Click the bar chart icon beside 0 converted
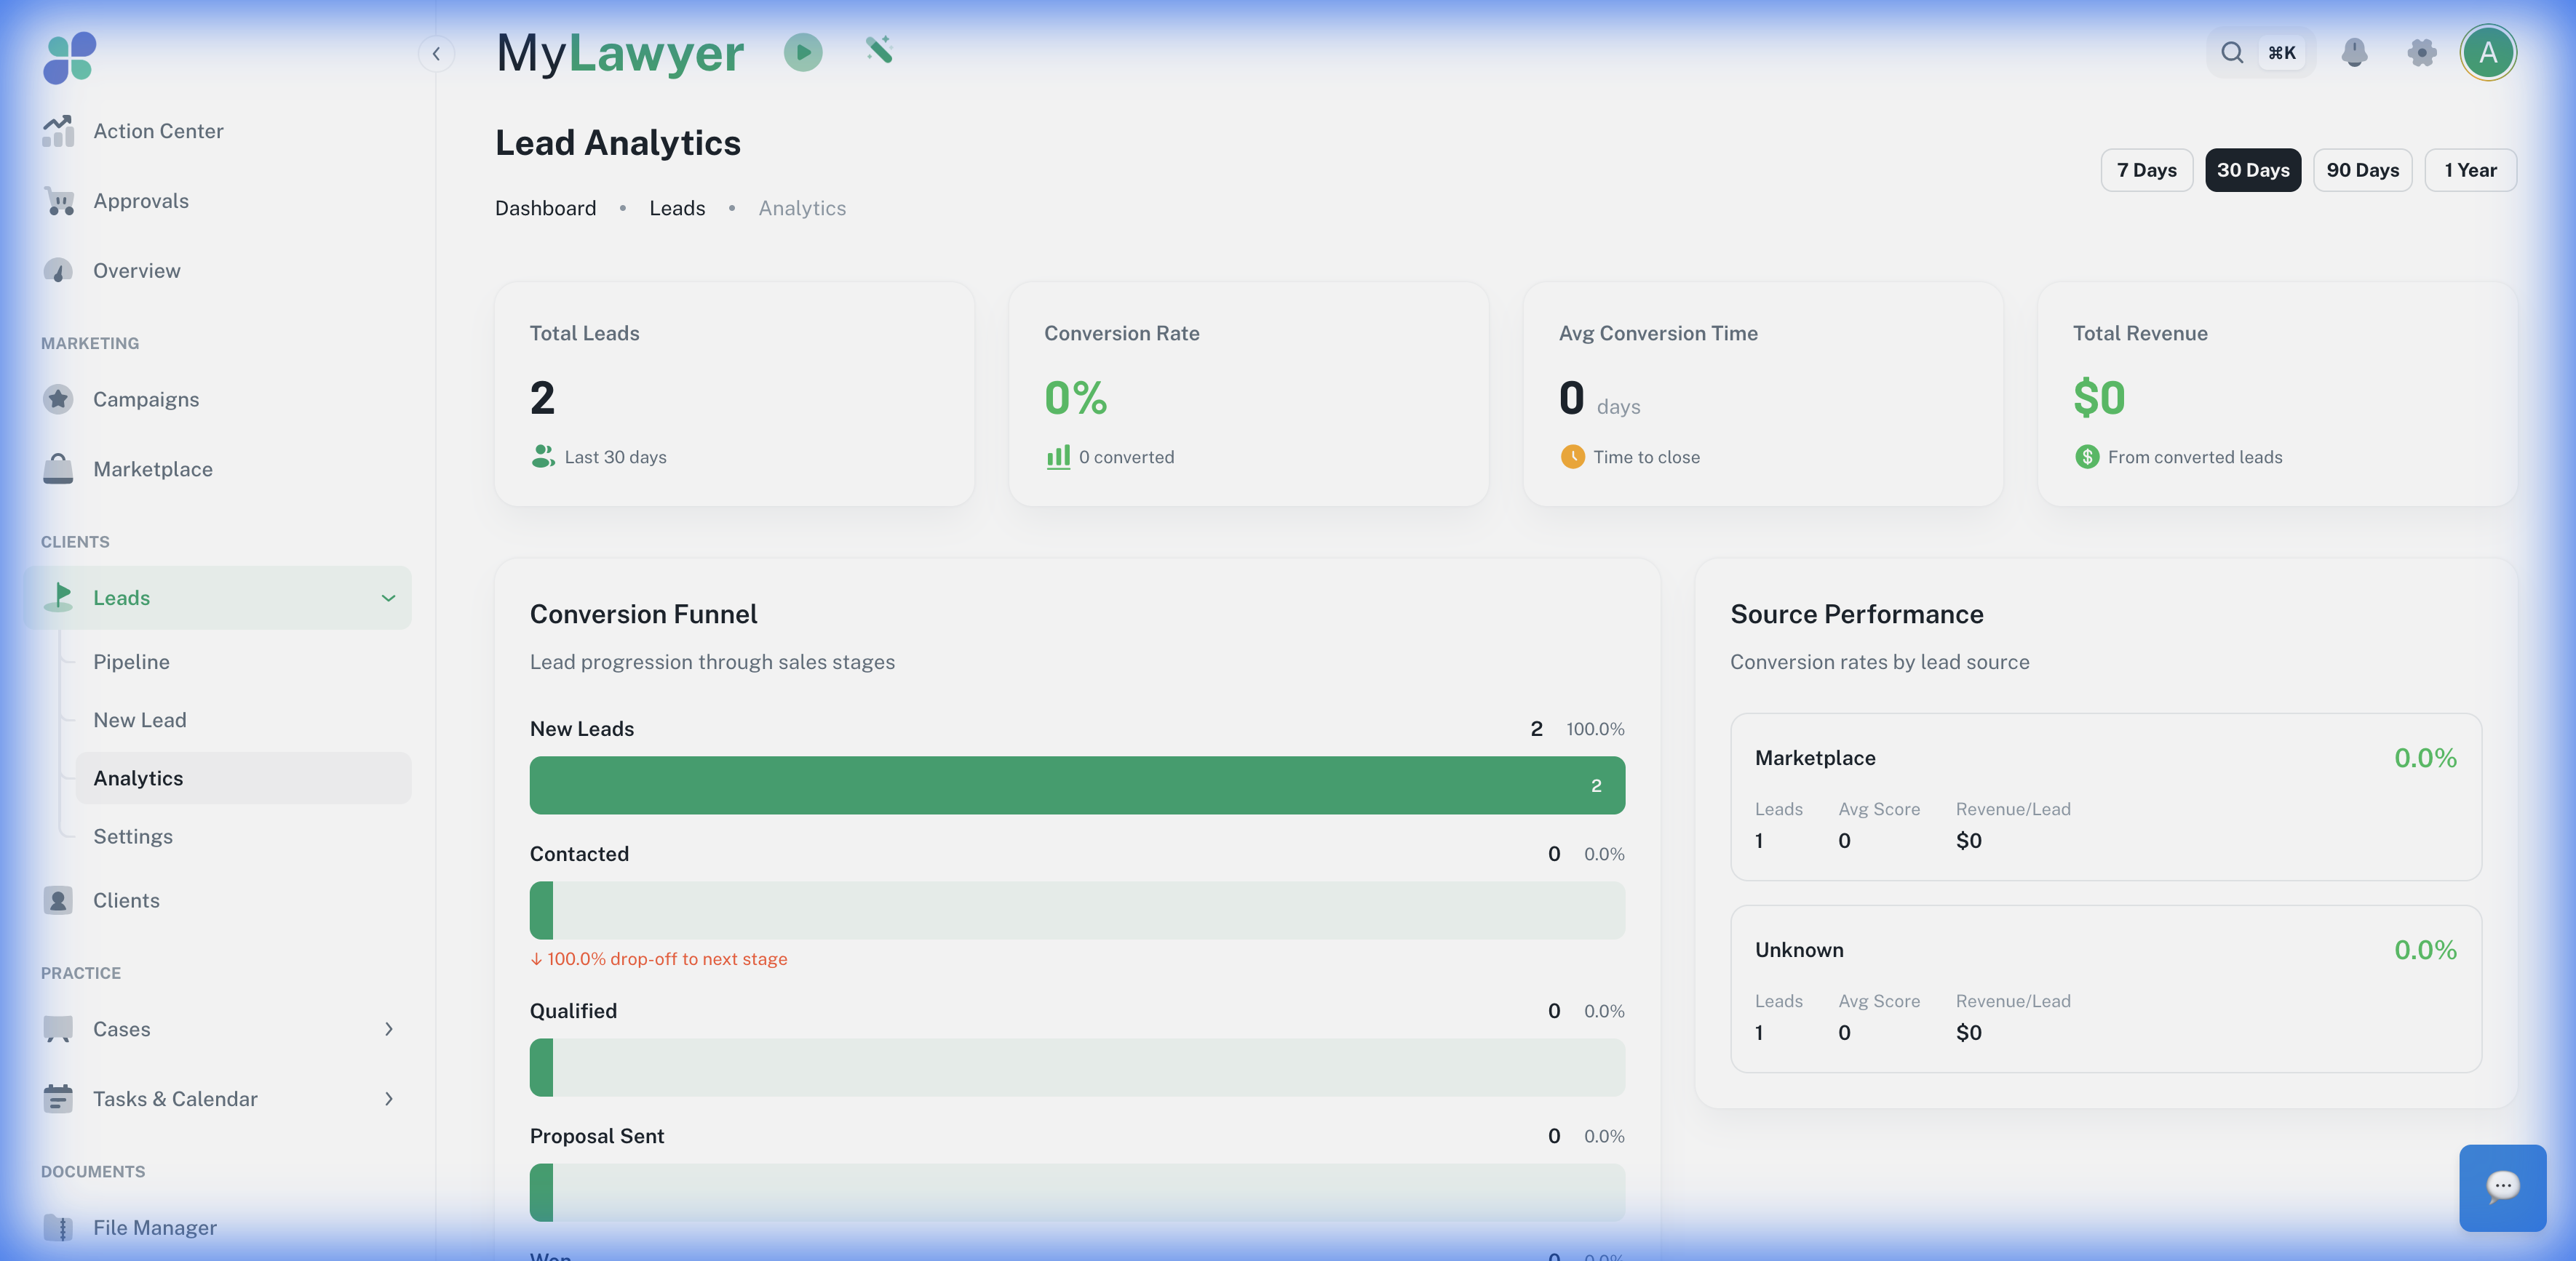This screenshot has width=2576, height=1261. 1058,457
